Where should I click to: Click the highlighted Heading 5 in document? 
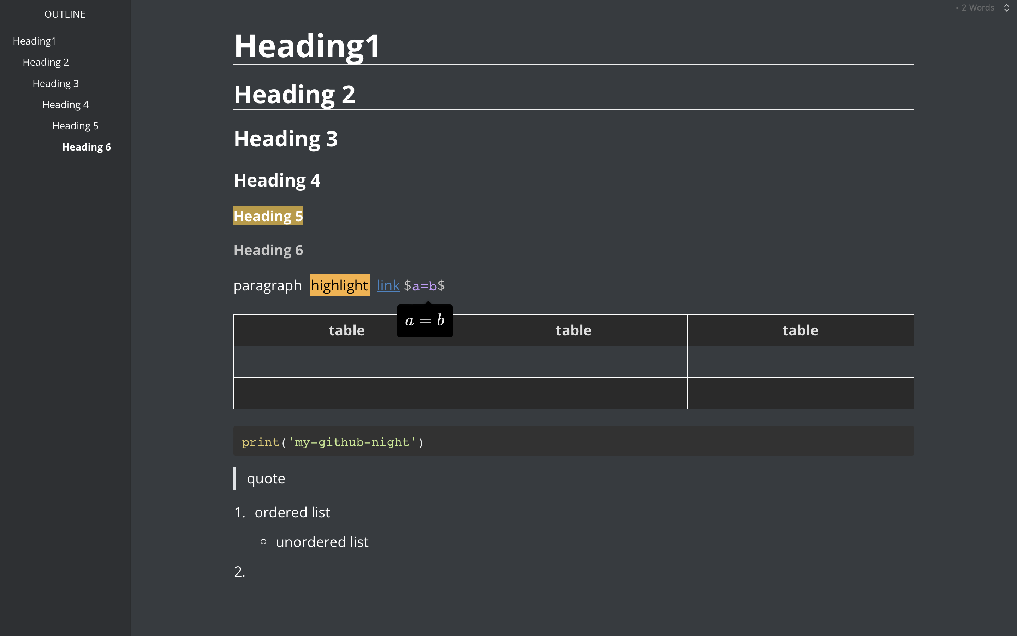pyautogui.click(x=268, y=216)
